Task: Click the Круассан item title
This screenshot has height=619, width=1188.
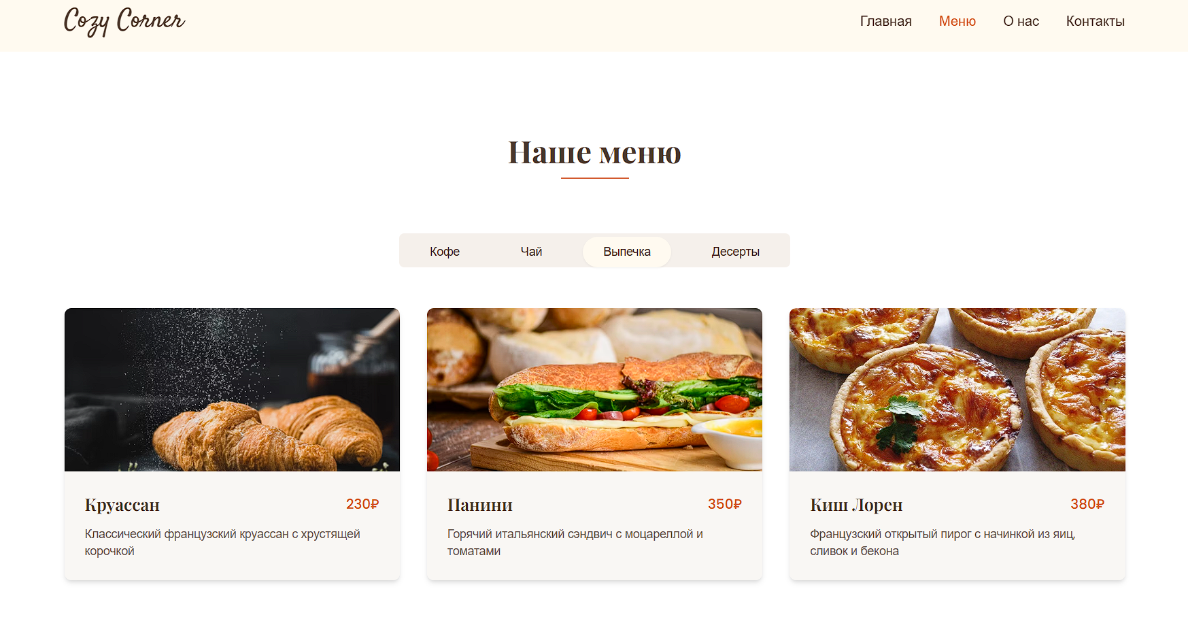Action: coord(122,505)
